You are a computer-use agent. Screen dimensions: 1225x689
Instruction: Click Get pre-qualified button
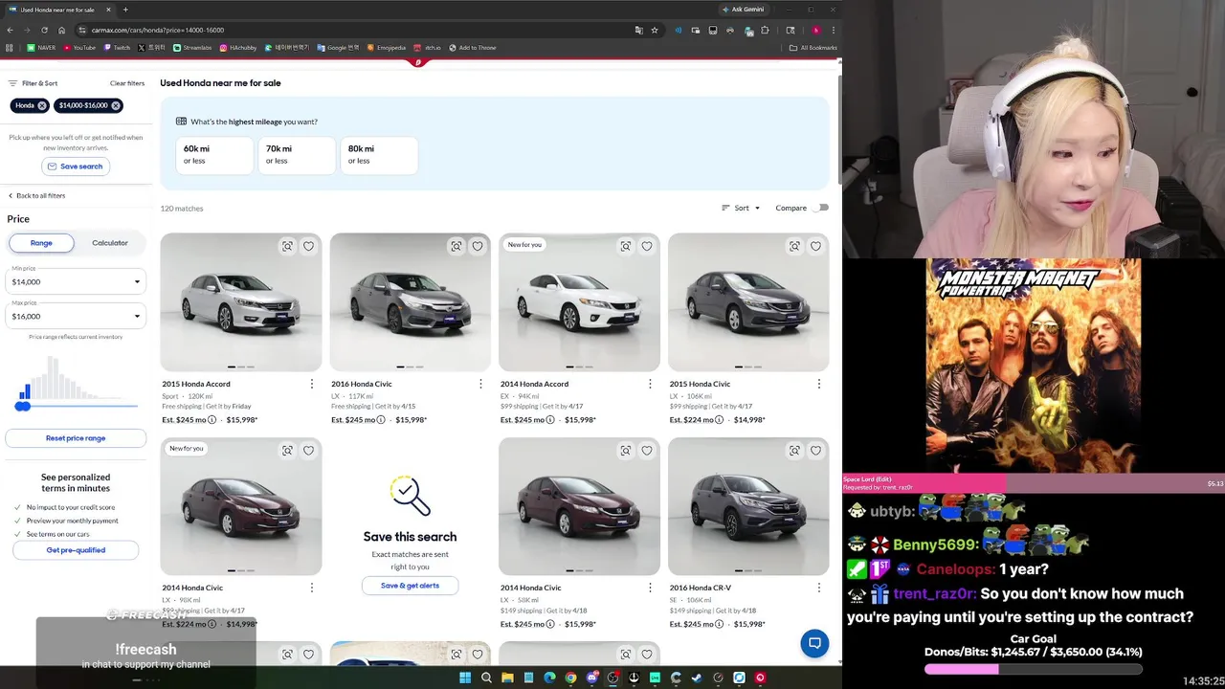76,550
